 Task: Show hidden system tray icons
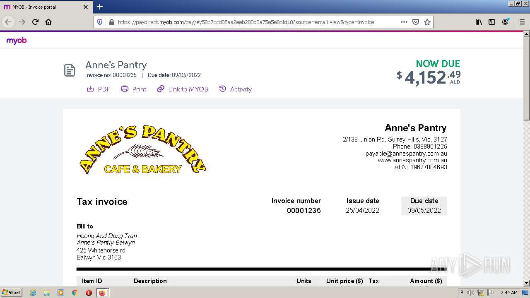click(462, 293)
